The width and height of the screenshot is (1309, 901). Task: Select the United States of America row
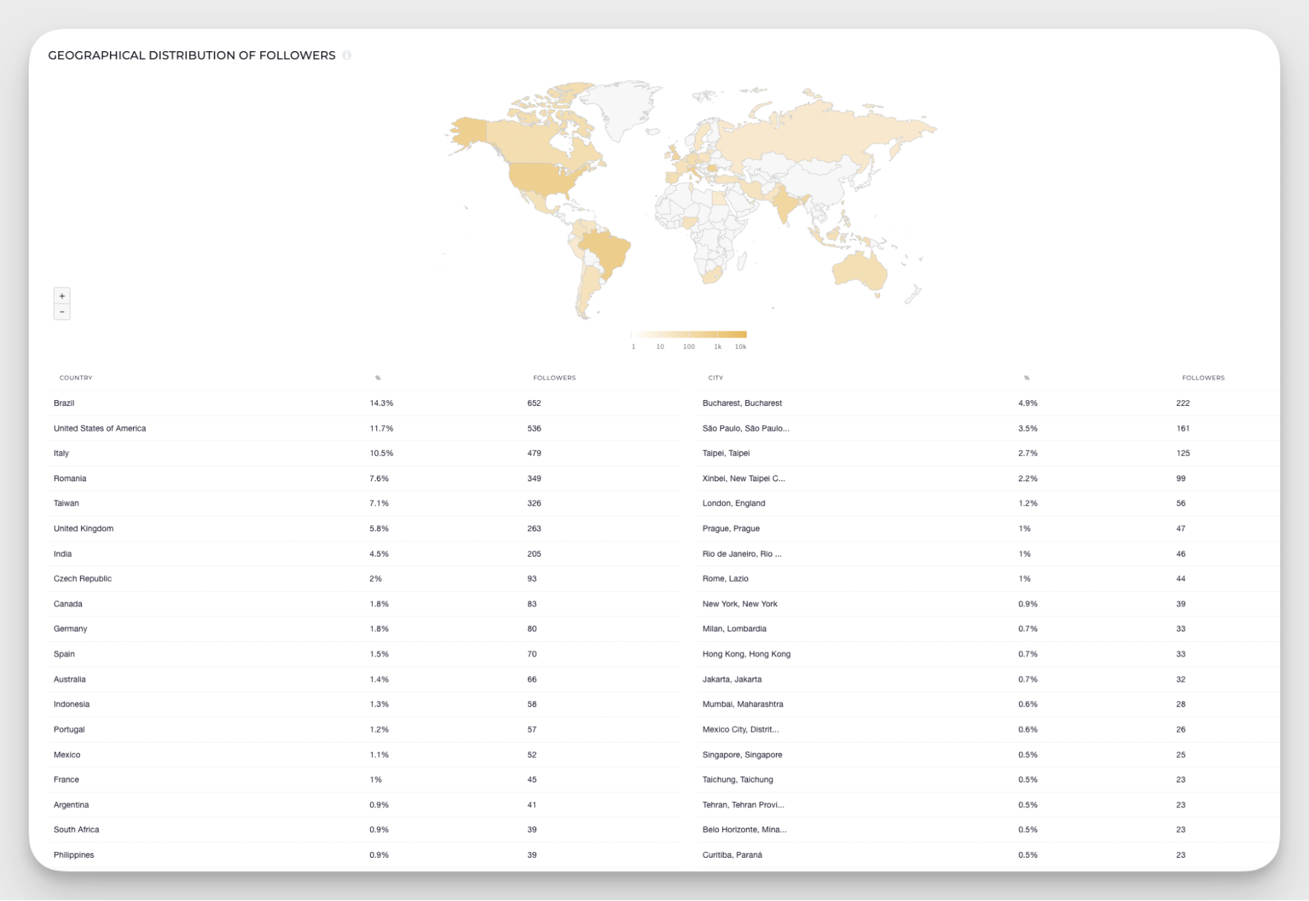100,428
